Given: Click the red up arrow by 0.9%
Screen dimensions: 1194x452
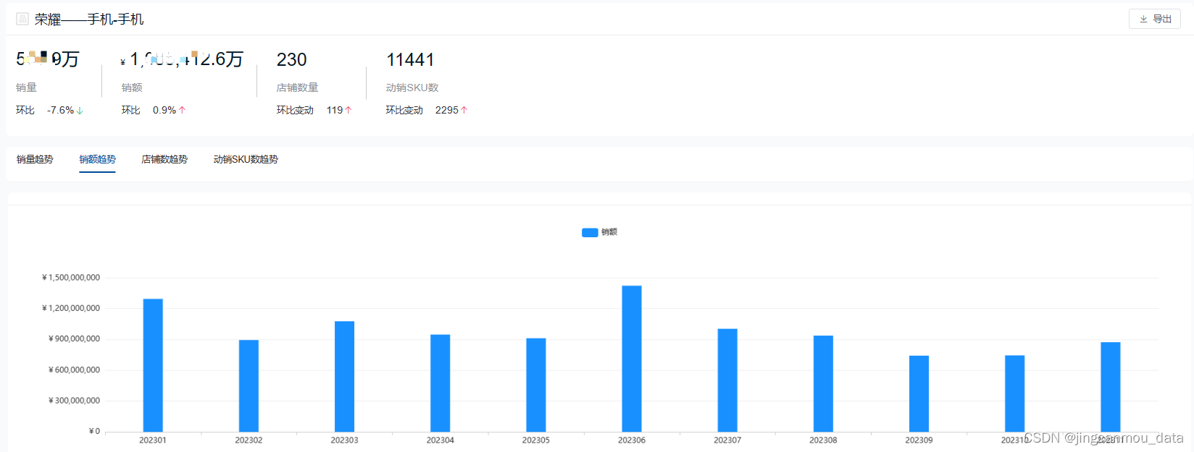Looking at the screenshot, I should [x=182, y=110].
